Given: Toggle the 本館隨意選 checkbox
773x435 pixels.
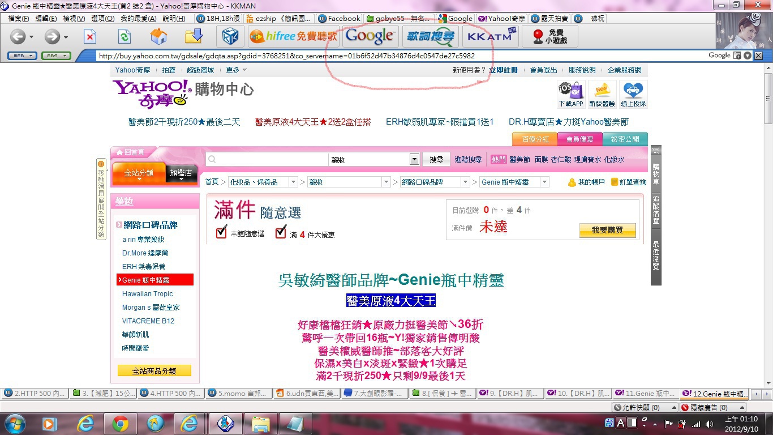Looking at the screenshot, I should point(222,233).
